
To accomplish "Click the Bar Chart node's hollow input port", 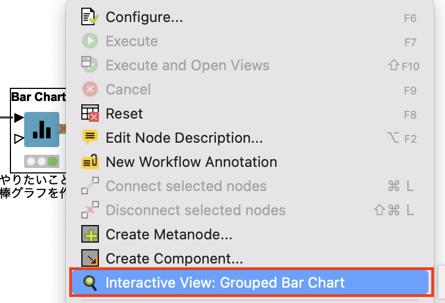I will pyautogui.click(x=19, y=139).
